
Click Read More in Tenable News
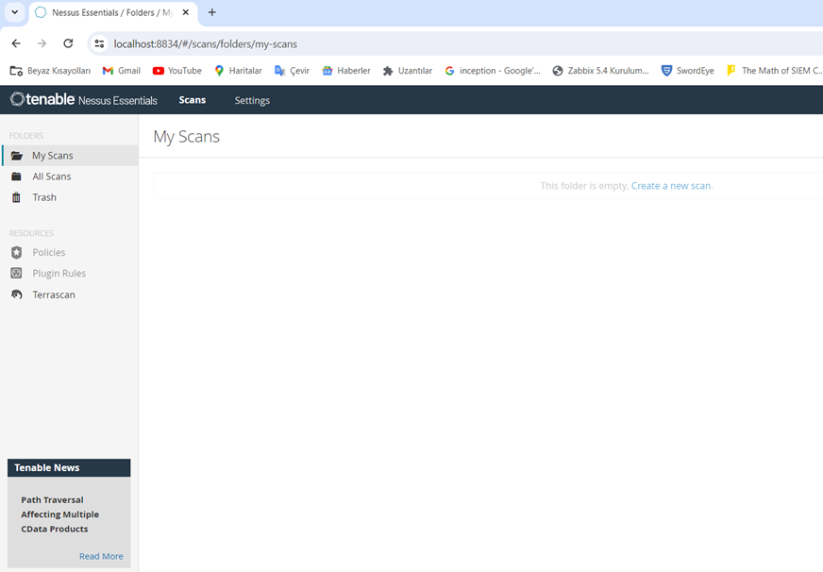pyautogui.click(x=101, y=556)
